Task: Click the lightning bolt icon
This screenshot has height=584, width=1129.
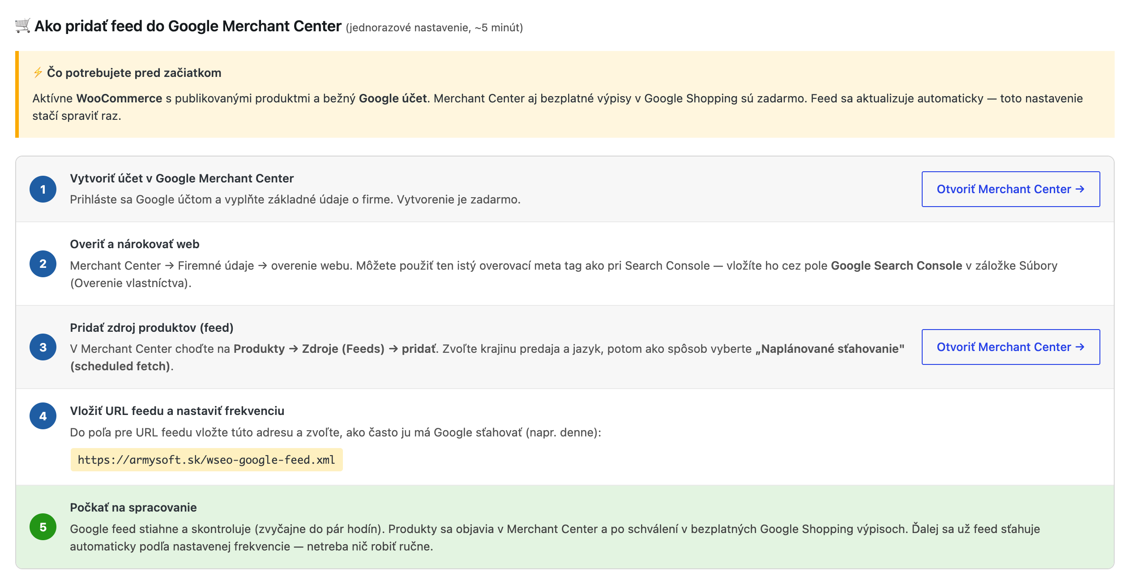Action: (38, 72)
